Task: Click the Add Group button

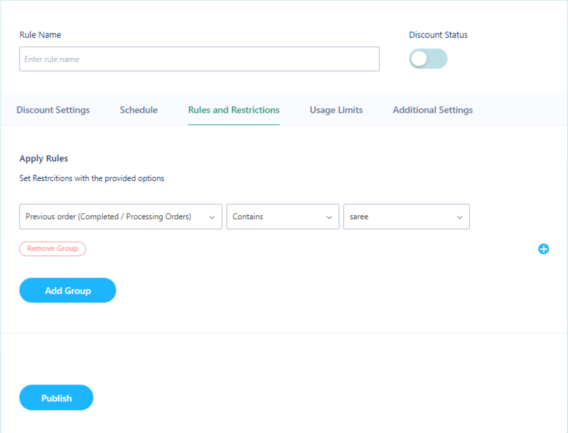Action: pyautogui.click(x=68, y=290)
